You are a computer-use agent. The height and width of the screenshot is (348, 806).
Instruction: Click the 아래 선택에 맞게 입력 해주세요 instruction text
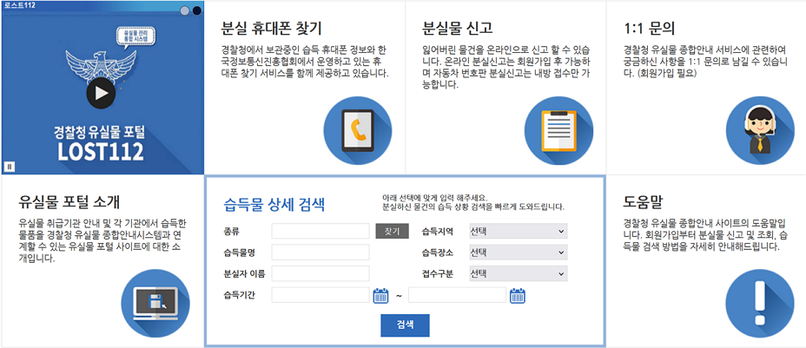click(435, 198)
